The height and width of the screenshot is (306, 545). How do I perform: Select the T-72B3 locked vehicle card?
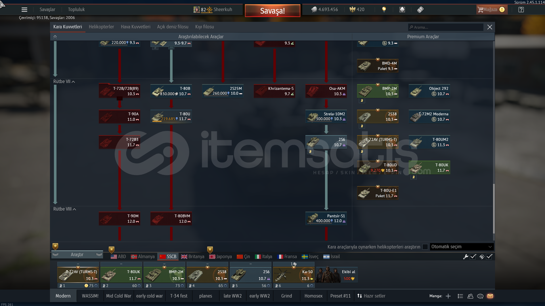tap(120, 142)
